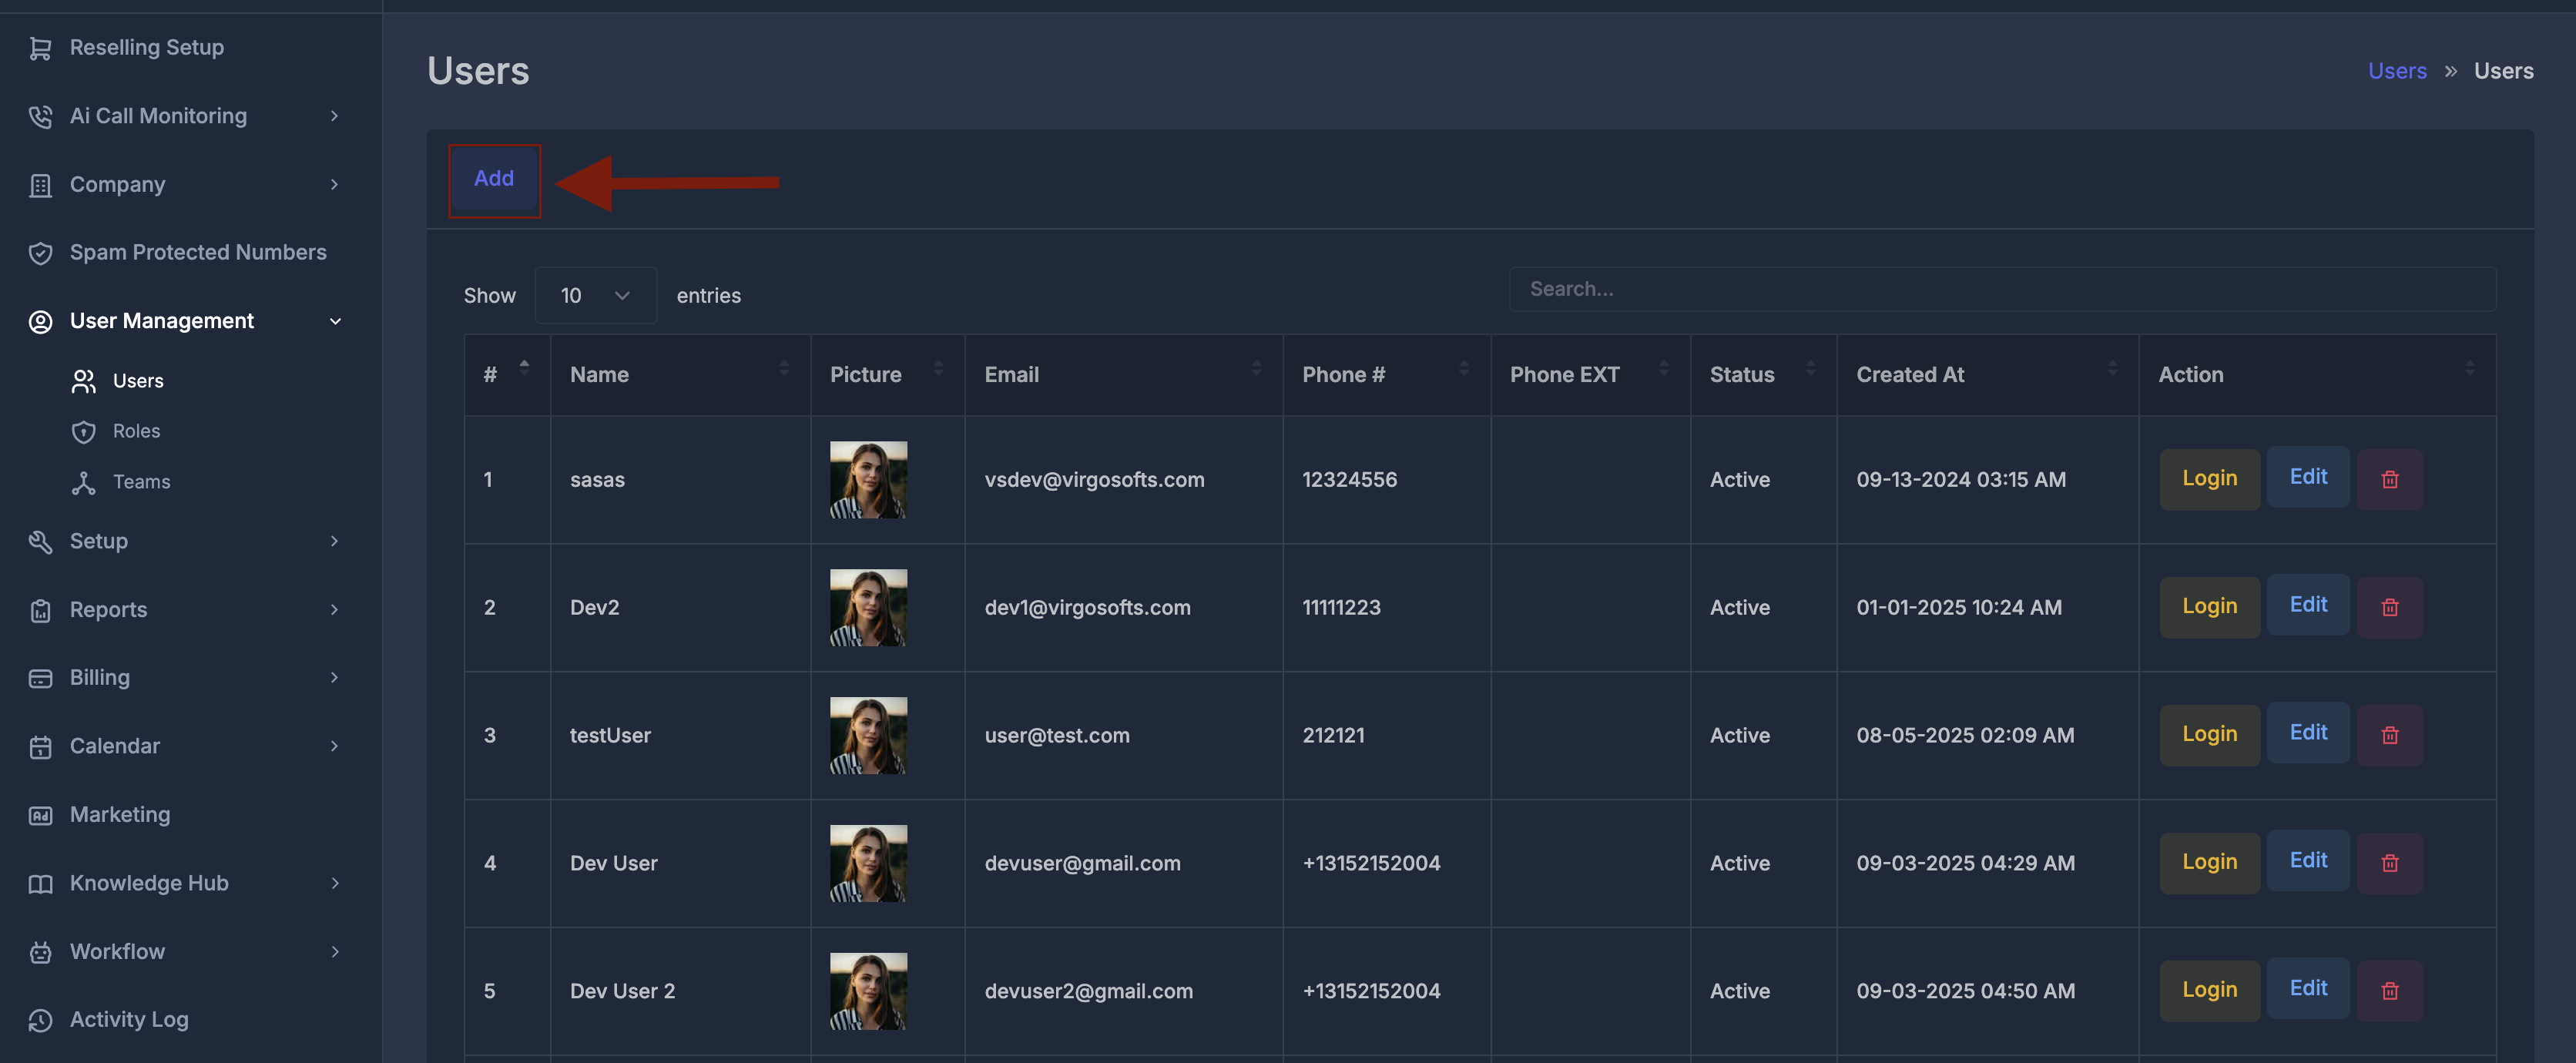
Task: Click Login for Dev User 2
Action: [2209, 990]
